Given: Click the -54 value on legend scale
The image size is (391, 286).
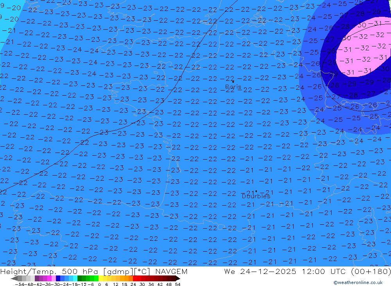Looking at the screenshot, I should point(18,284).
